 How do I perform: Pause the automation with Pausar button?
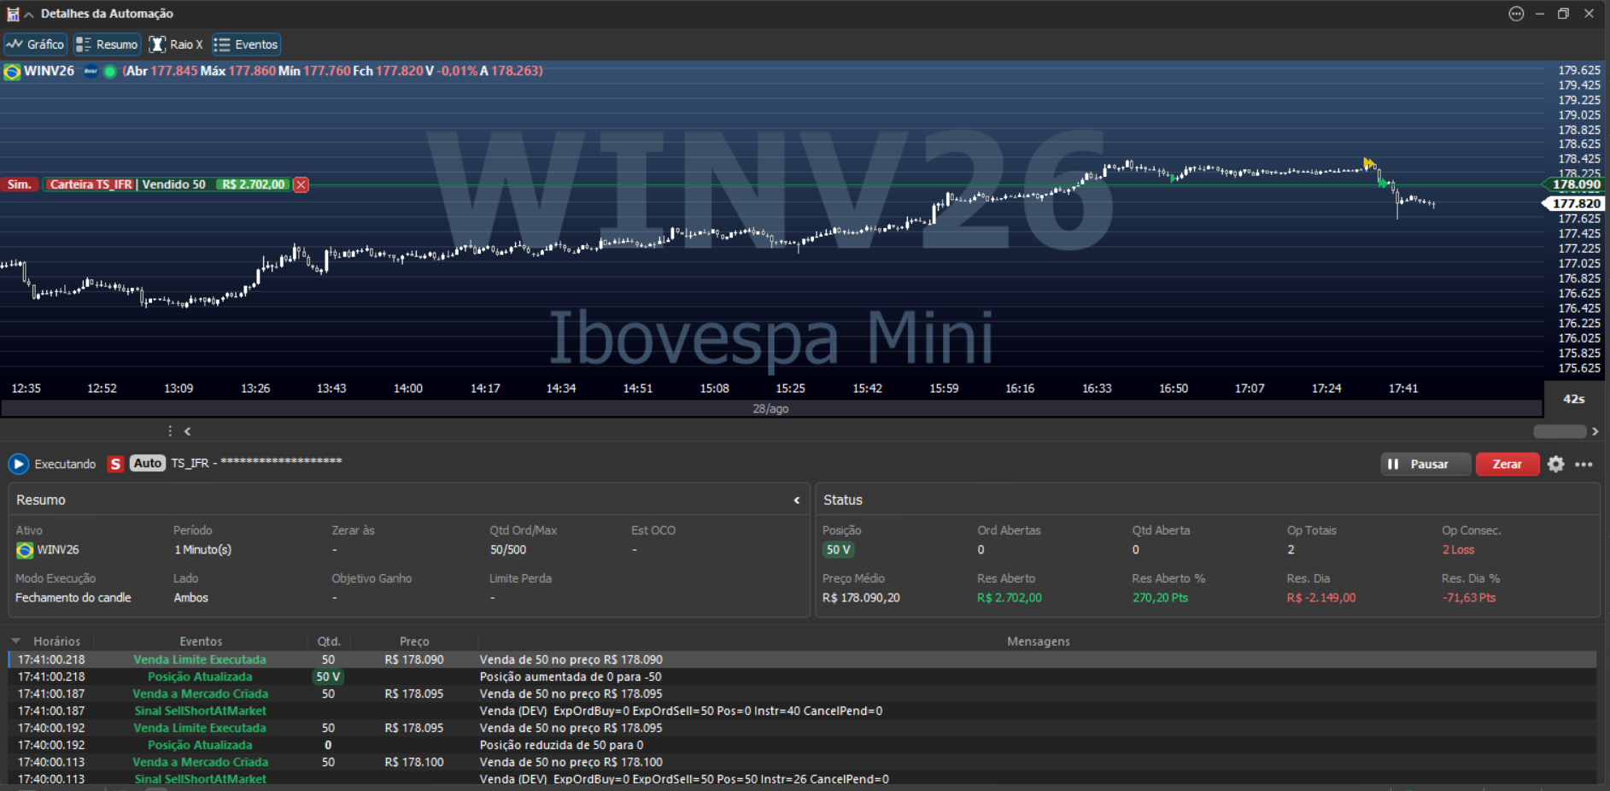1426,464
